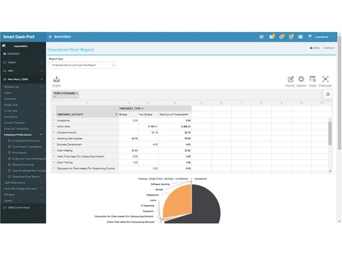Expand the System menu

23,62
